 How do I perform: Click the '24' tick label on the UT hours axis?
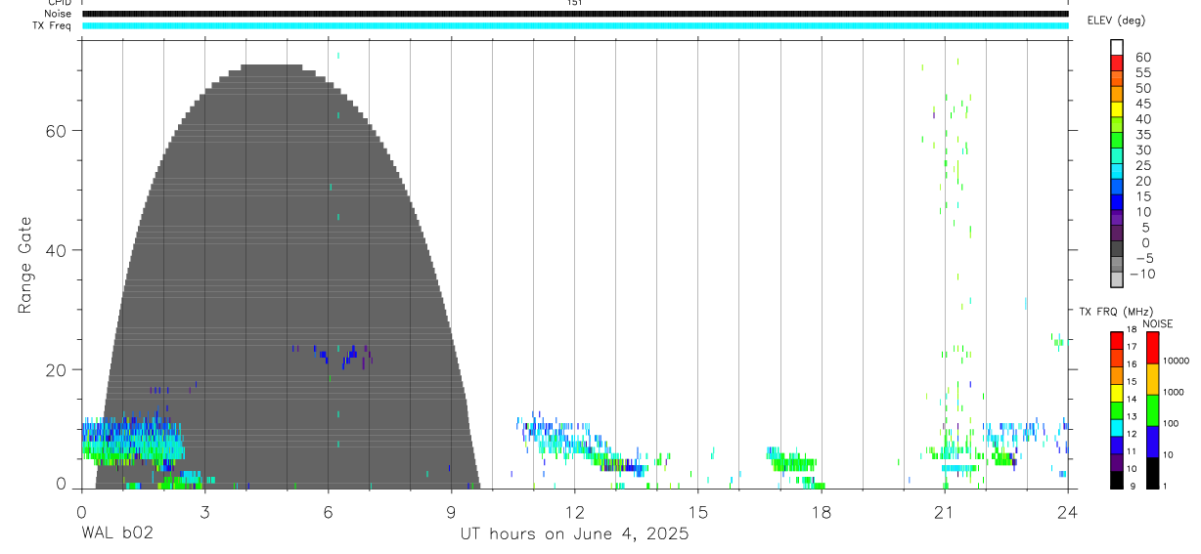tap(1068, 512)
